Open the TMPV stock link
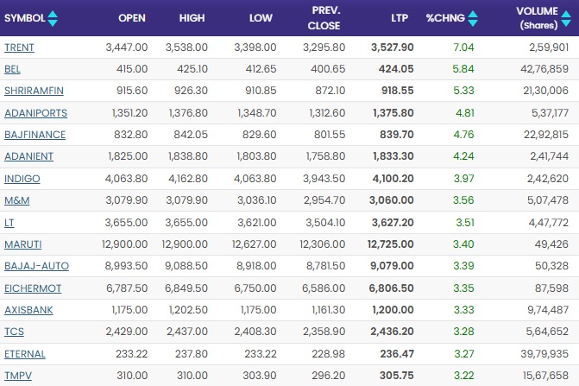This screenshot has height=386, width=579. pyautogui.click(x=17, y=377)
